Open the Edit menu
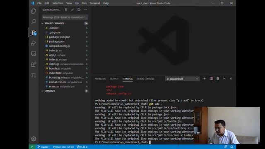 47,3
